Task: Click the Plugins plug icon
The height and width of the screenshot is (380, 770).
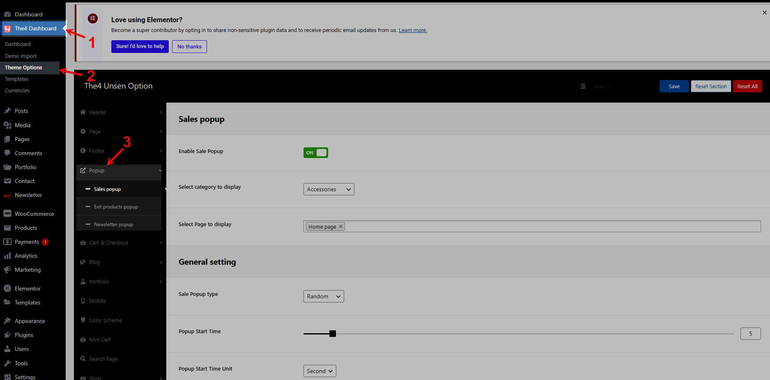Action: coord(7,335)
